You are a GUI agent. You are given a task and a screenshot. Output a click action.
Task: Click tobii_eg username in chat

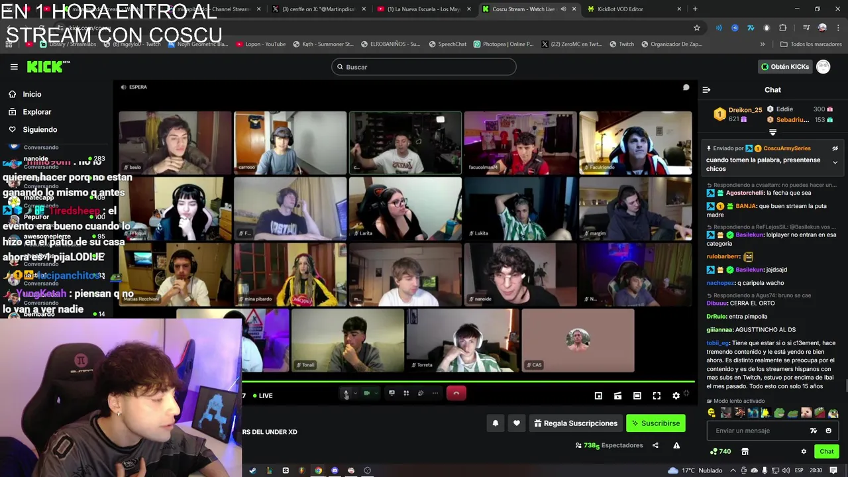pos(718,343)
